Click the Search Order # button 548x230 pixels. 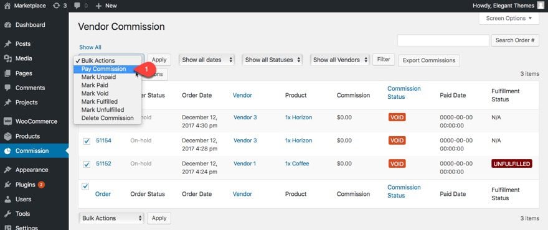(515, 40)
